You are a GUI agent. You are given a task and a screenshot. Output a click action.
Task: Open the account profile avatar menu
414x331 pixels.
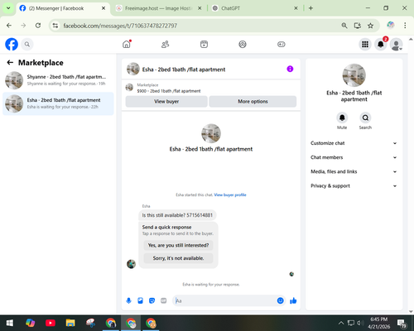coord(396,45)
